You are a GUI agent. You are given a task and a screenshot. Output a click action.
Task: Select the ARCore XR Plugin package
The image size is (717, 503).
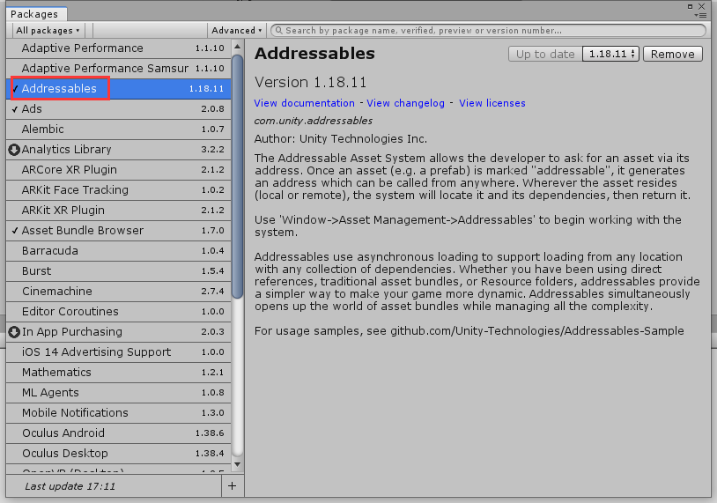click(x=119, y=170)
